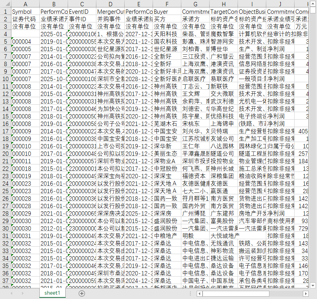
Task: Click cell with symbol 000005
Action: pyautogui.click(x=26, y=49)
